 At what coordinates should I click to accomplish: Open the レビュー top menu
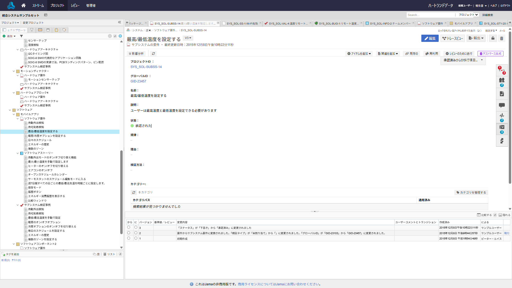[75, 5]
